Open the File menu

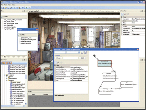[x=2, y=5]
